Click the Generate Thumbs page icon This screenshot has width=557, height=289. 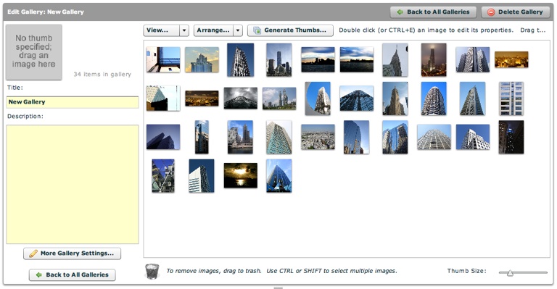coord(257,30)
